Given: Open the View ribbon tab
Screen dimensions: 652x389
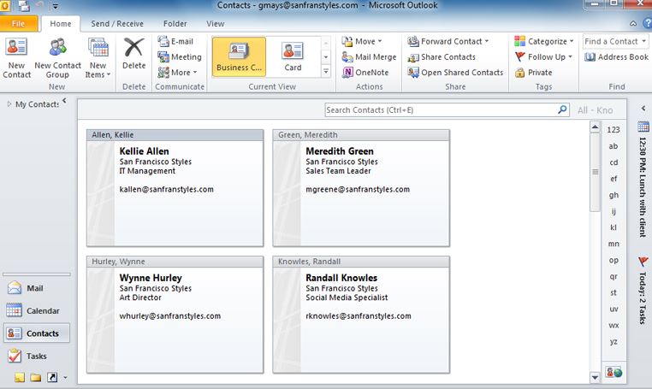Looking at the screenshot, I should pos(216,24).
